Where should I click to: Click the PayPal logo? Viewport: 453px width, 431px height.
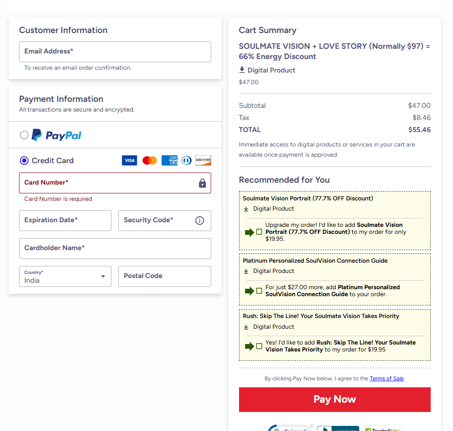coord(57,135)
